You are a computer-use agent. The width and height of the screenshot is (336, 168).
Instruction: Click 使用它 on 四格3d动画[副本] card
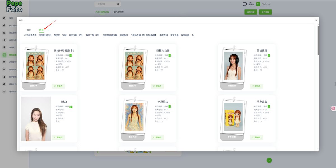[x=58, y=86]
